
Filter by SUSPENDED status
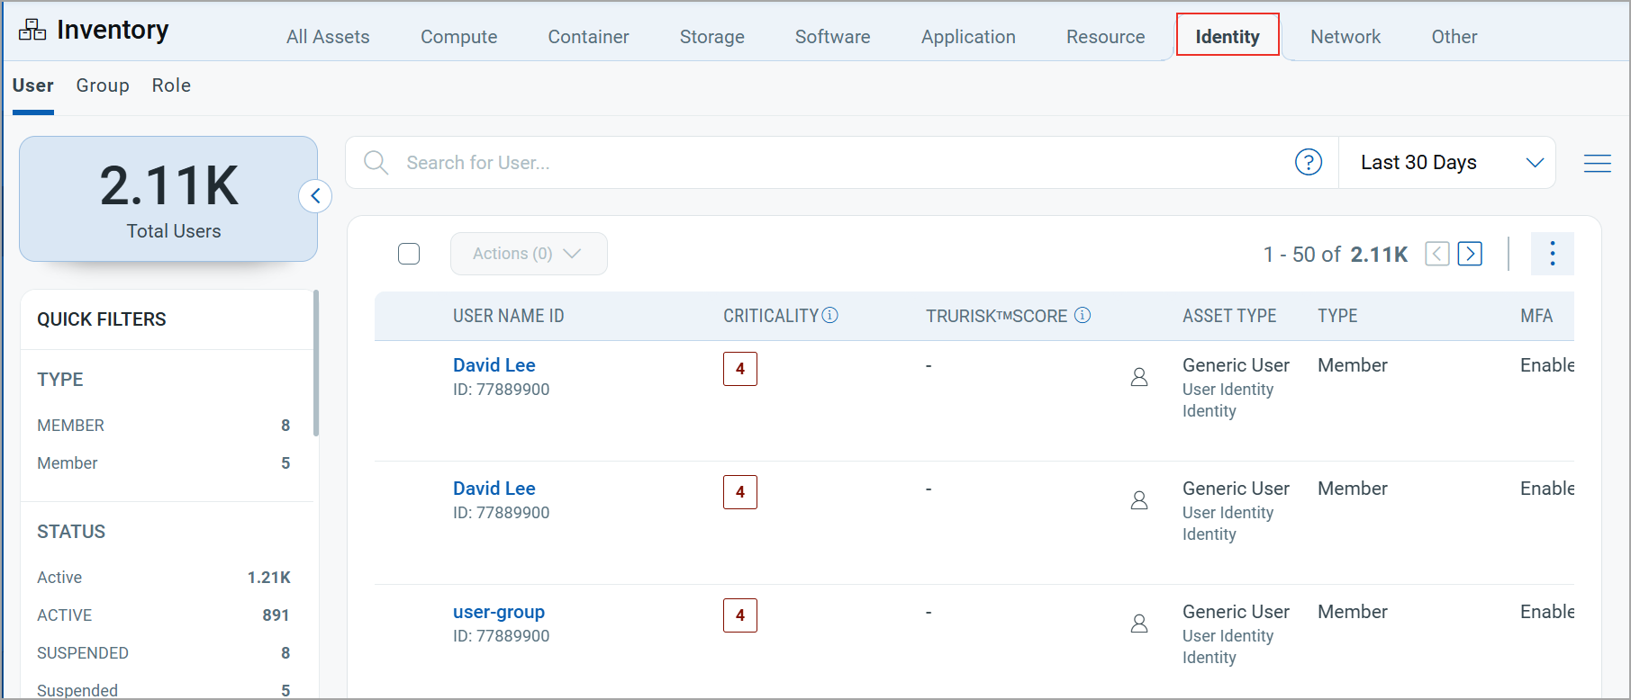[83, 653]
